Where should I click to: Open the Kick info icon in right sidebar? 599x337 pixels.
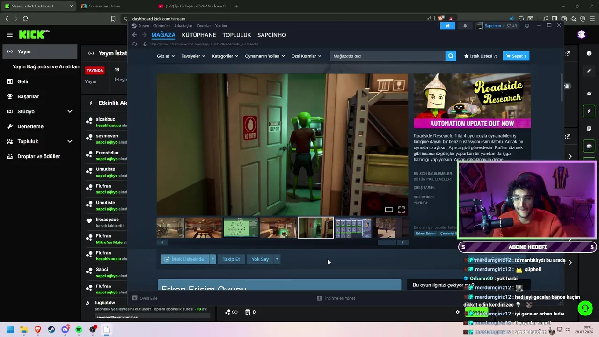click(589, 53)
